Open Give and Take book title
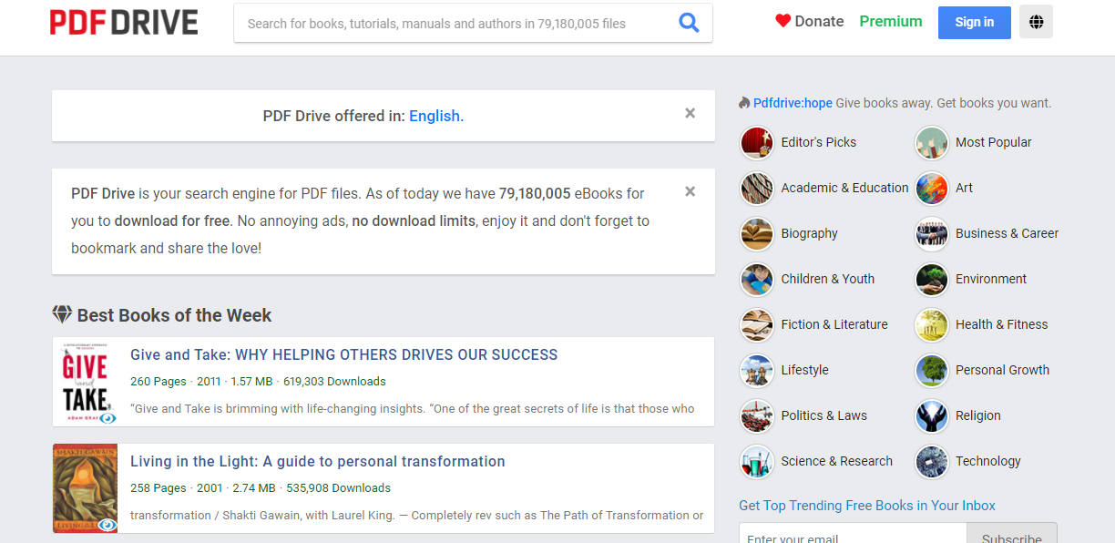Image resolution: width=1115 pixels, height=543 pixels. pyautogui.click(x=343, y=354)
